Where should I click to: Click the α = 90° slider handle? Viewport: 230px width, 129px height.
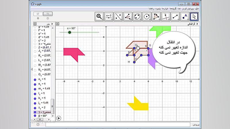[x=70, y=32]
